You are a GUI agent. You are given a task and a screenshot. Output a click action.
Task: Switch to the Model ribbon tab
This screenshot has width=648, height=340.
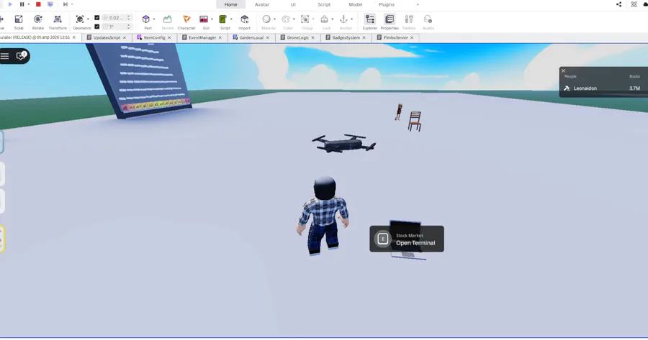[x=355, y=4]
